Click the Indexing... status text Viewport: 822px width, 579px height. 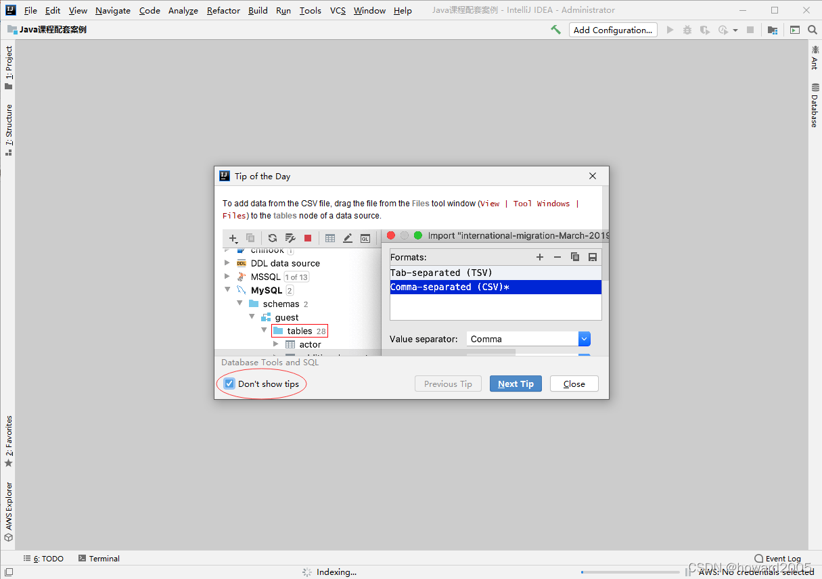click(336, 572)
